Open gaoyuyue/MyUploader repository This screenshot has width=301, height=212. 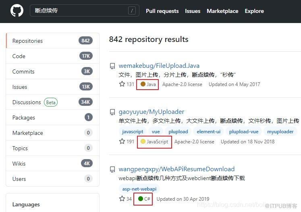coord(151,112)
